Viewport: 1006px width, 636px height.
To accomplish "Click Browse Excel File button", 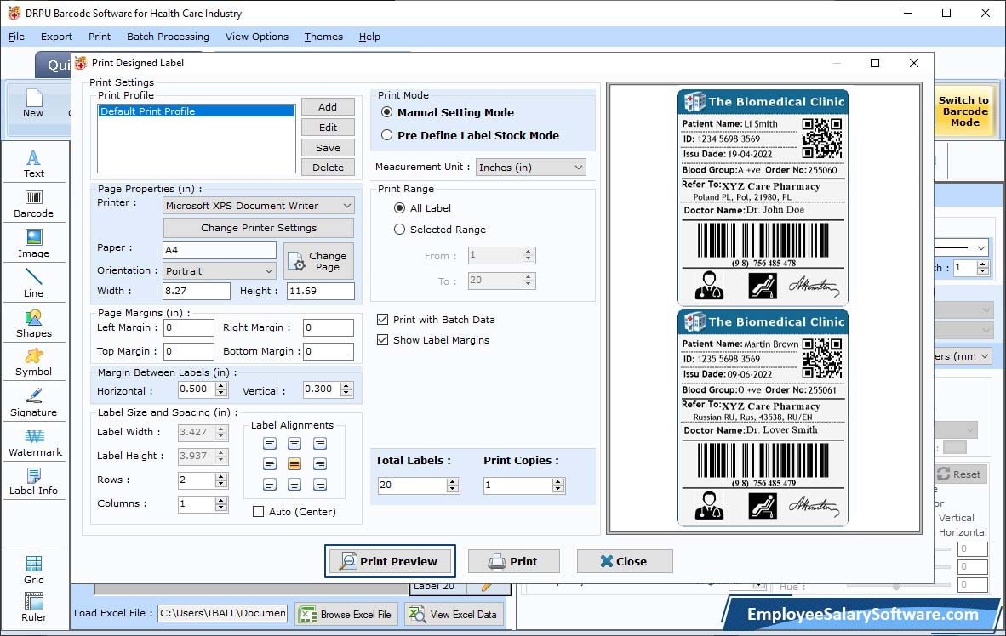I will coord(346,614).
